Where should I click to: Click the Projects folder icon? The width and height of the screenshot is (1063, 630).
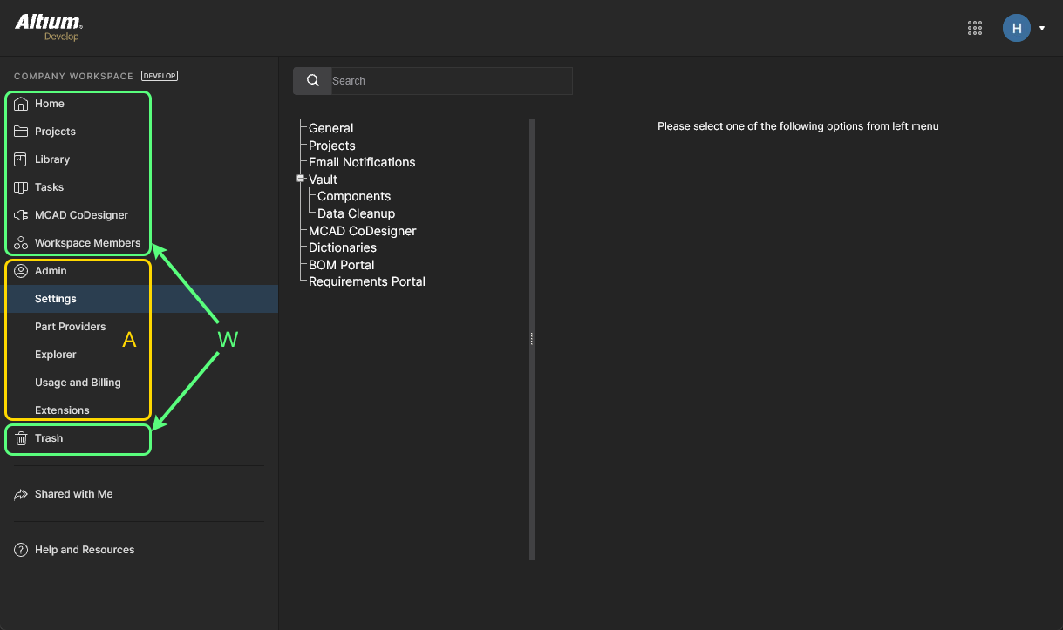click(x=21, y=132)
